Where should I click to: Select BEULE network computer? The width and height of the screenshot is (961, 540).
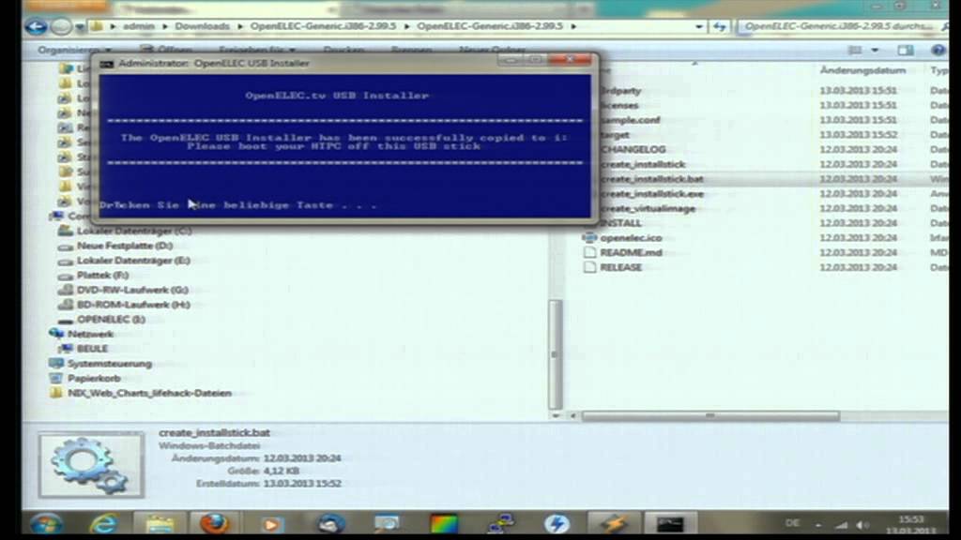pos(92,349)
